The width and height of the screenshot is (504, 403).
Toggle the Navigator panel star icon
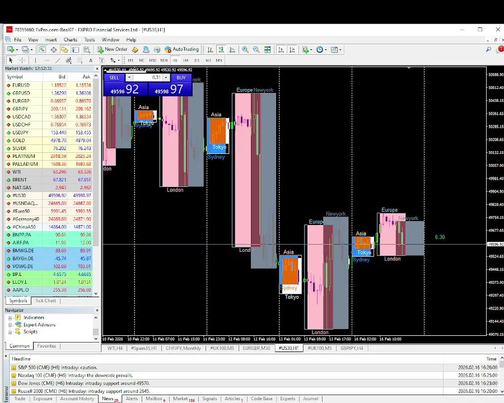coord(64,49)
